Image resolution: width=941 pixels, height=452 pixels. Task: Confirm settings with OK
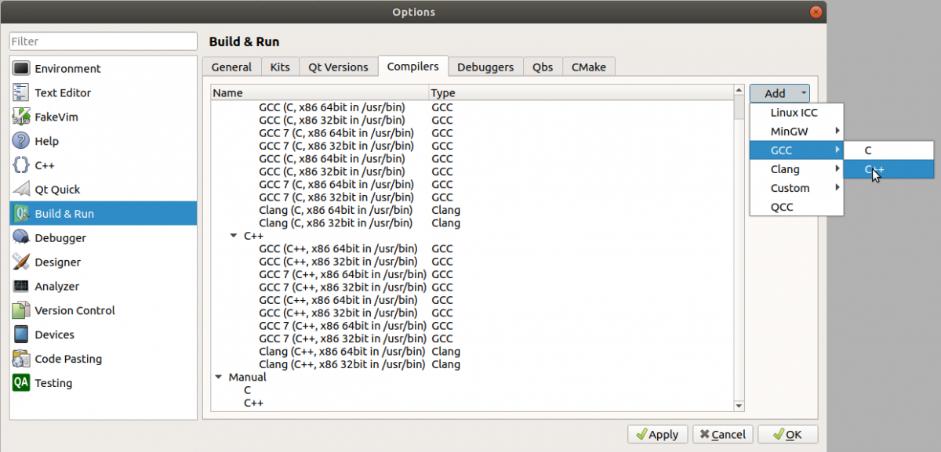tap(787, 434)
